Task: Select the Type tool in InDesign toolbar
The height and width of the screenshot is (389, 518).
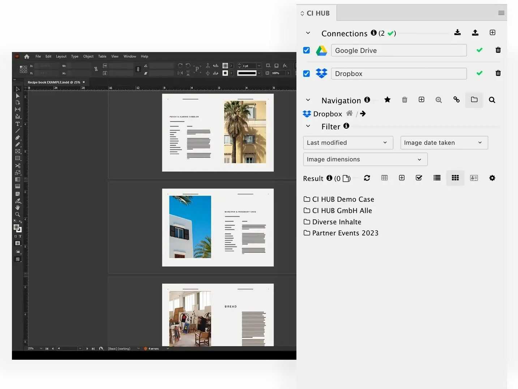Action: tap(17, 124)
